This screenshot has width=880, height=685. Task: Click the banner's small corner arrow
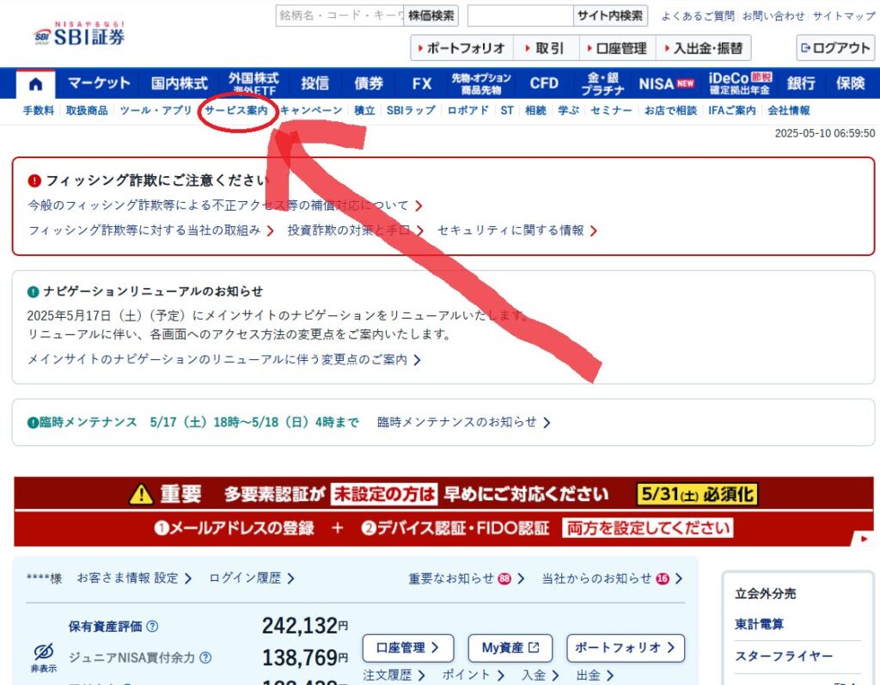[864, 538]
